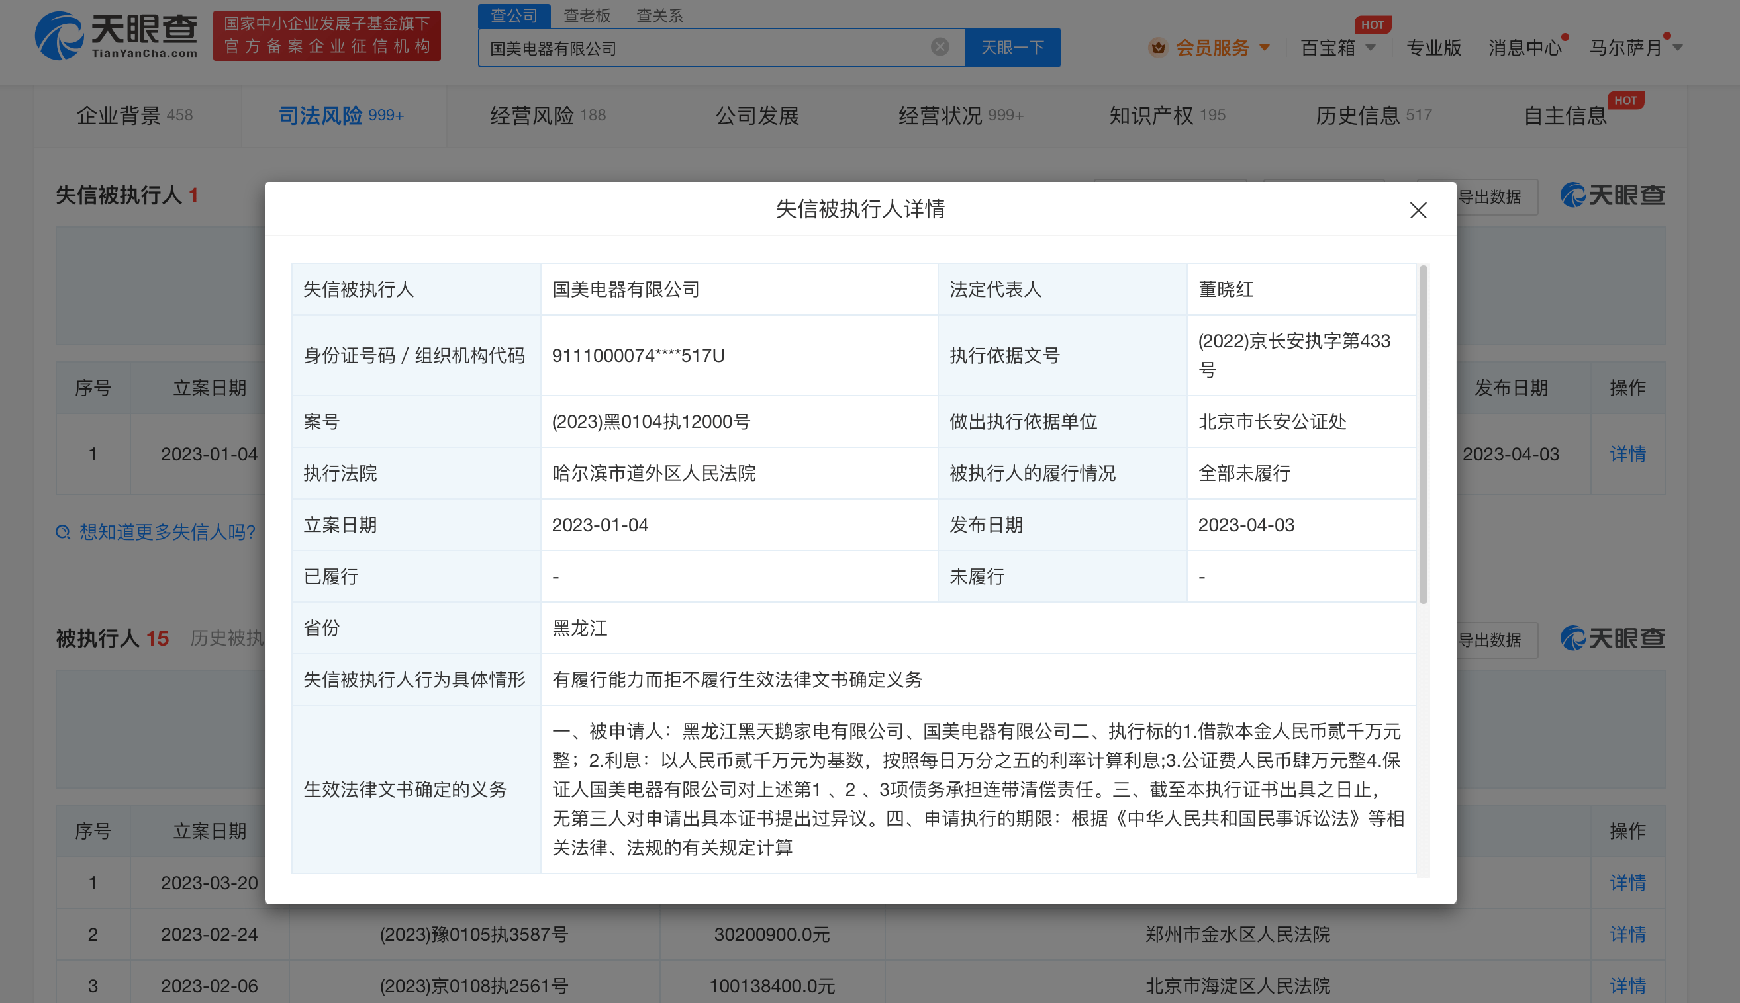Click 想知道更多失信人吗 link

click(x=168, y=532)
